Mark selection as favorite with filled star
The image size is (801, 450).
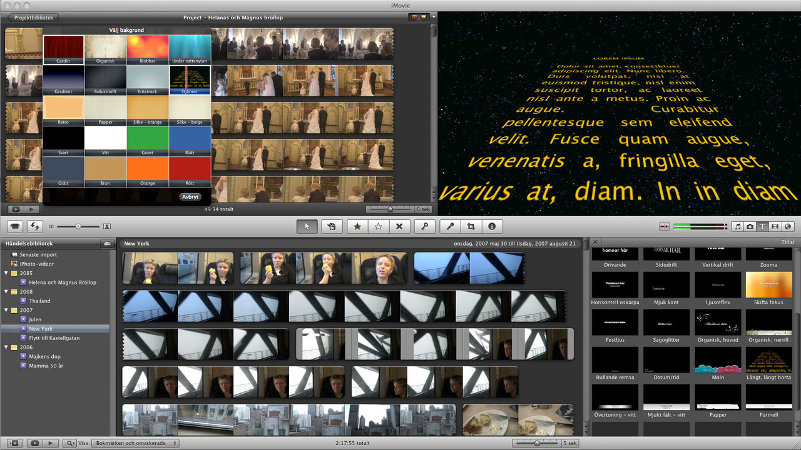click(357, 226)
